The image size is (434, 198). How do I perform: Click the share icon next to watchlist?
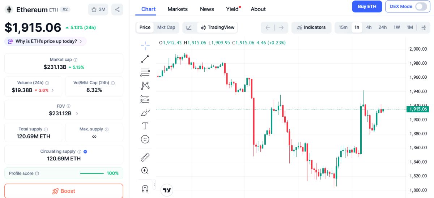117,9
